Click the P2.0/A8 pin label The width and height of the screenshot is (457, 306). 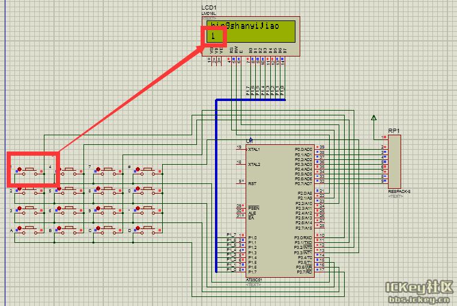click(x=304, y=193)
